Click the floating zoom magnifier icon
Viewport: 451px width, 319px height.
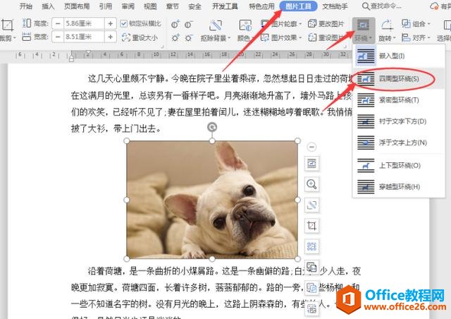[x=311, y=184]
